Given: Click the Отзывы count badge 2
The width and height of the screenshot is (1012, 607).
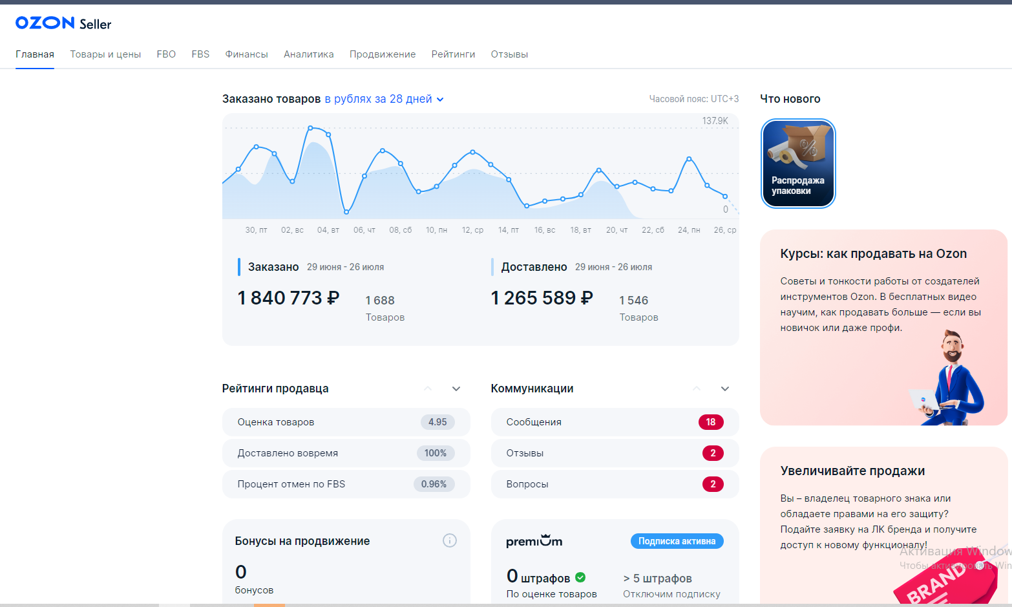Looking at the screenshot, I should [x=713, y=453].
